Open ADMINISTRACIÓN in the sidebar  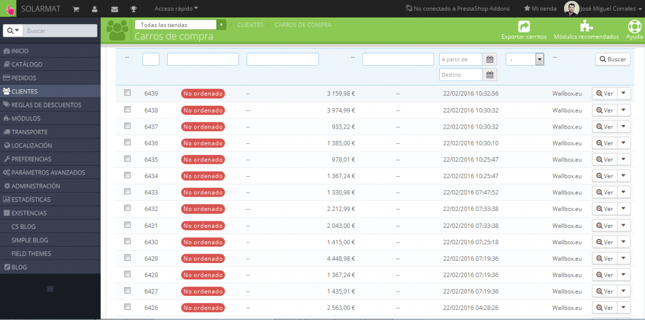pyautogui.click(x=50, y=186)
